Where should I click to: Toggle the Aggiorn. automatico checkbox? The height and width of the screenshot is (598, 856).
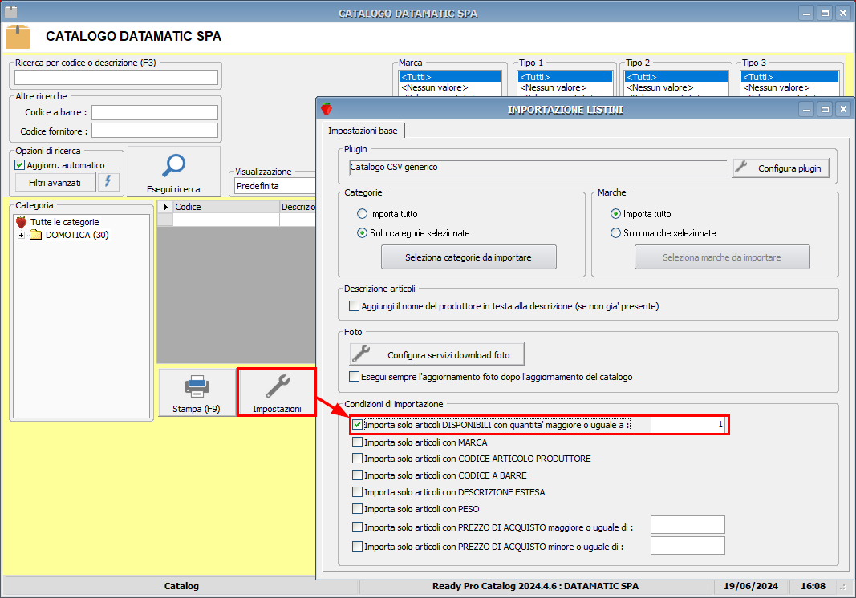[19, 165]
